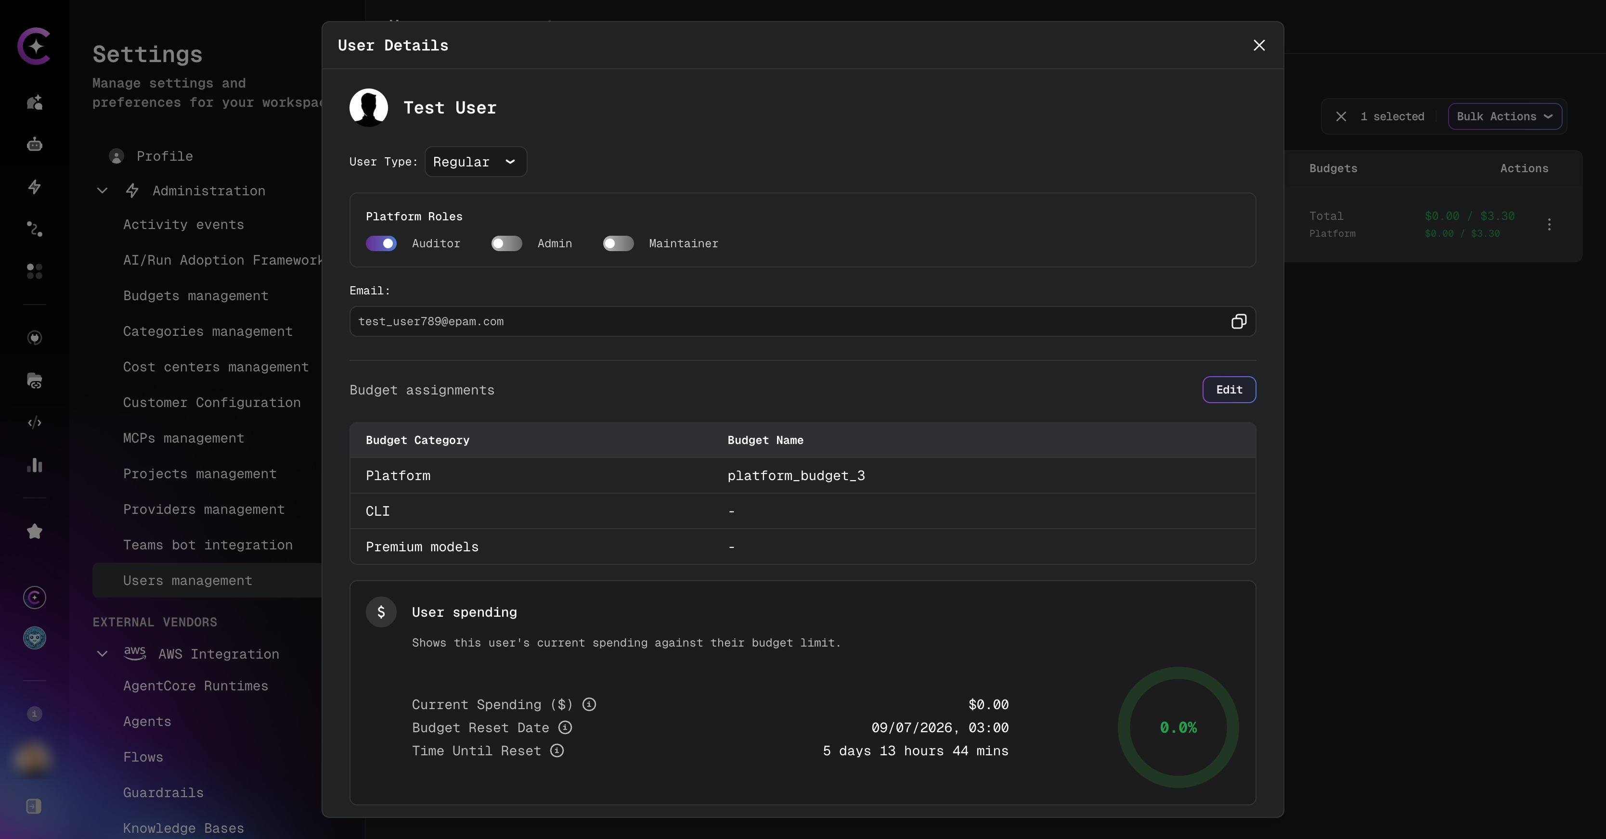Click the 0.0% spending progress ring
The width and height of the screenshot is (1606, 839).
[x=1178, y=727]
